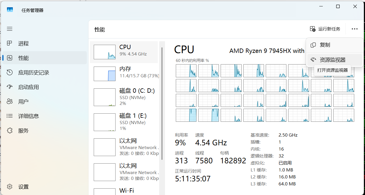Viewport: 365px width, 195px height.
Task: Click the uptime value 5:11:35:07
Action: (193, 178)
